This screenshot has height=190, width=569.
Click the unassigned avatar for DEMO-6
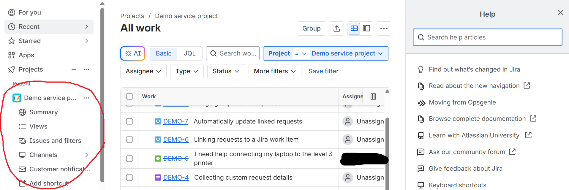348,140
